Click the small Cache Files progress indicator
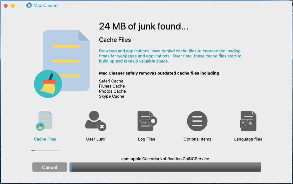The image size is (293, 184). [x=45, y=151]
